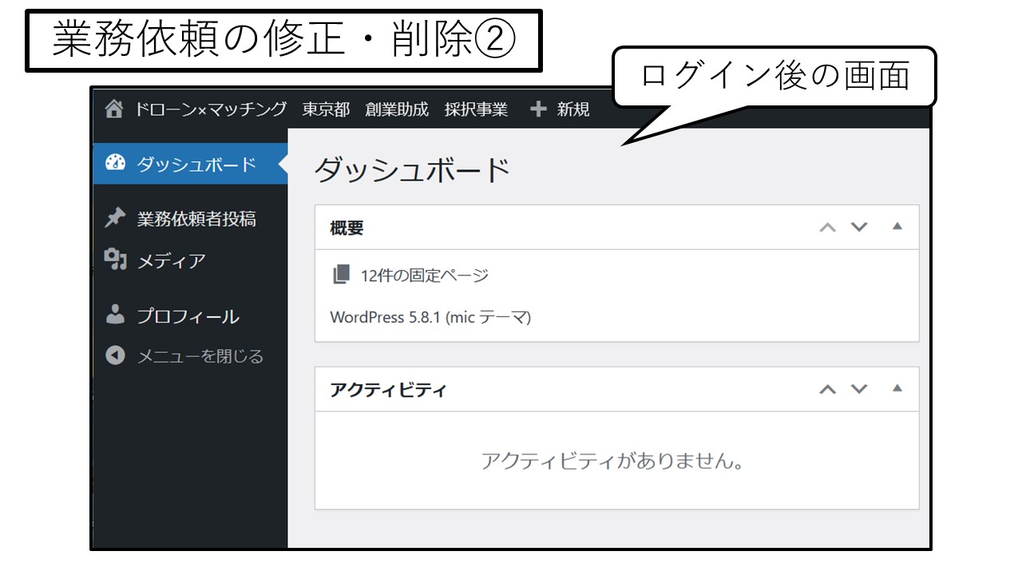This screenshot has width=1022, height=575.
Task: Click the plus icon beside 新規
Action: tap(538, 109)
